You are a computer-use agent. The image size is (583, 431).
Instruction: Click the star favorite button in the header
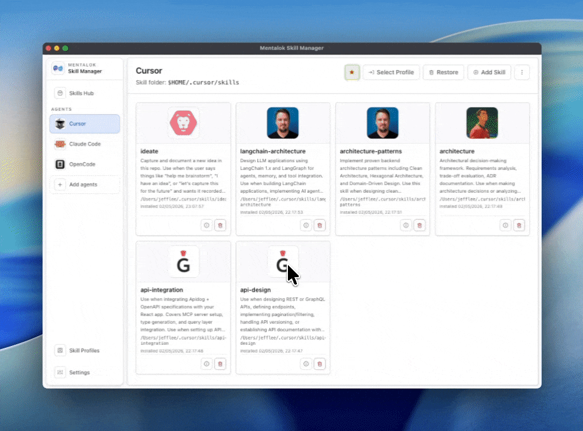(x=352, y=72)
